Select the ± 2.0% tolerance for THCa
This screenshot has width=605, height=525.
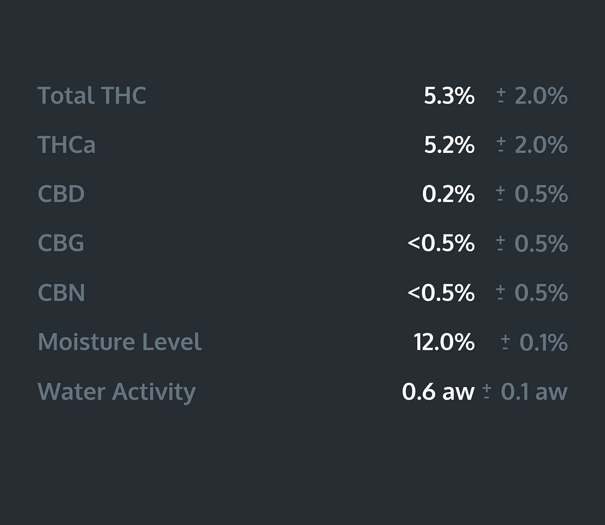tap(533, 145)
